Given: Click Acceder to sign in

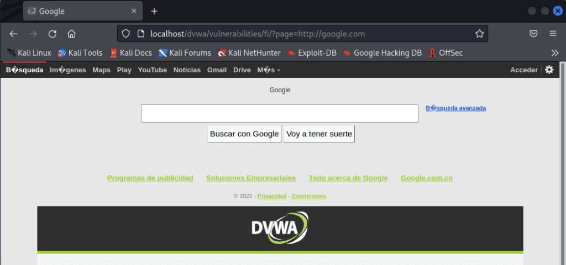Looking at the screenshot, I should coord(524,70).
